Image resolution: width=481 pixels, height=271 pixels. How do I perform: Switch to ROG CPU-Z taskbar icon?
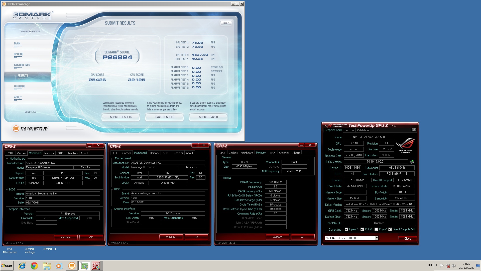coord(96,266)
